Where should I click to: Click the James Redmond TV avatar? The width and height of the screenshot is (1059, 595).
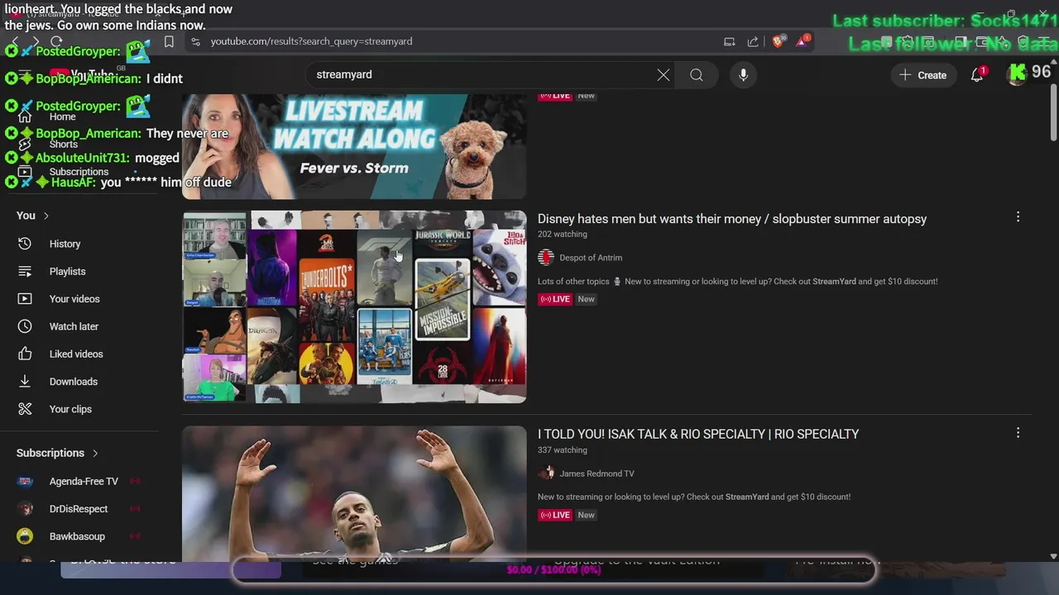pos(545,474)
